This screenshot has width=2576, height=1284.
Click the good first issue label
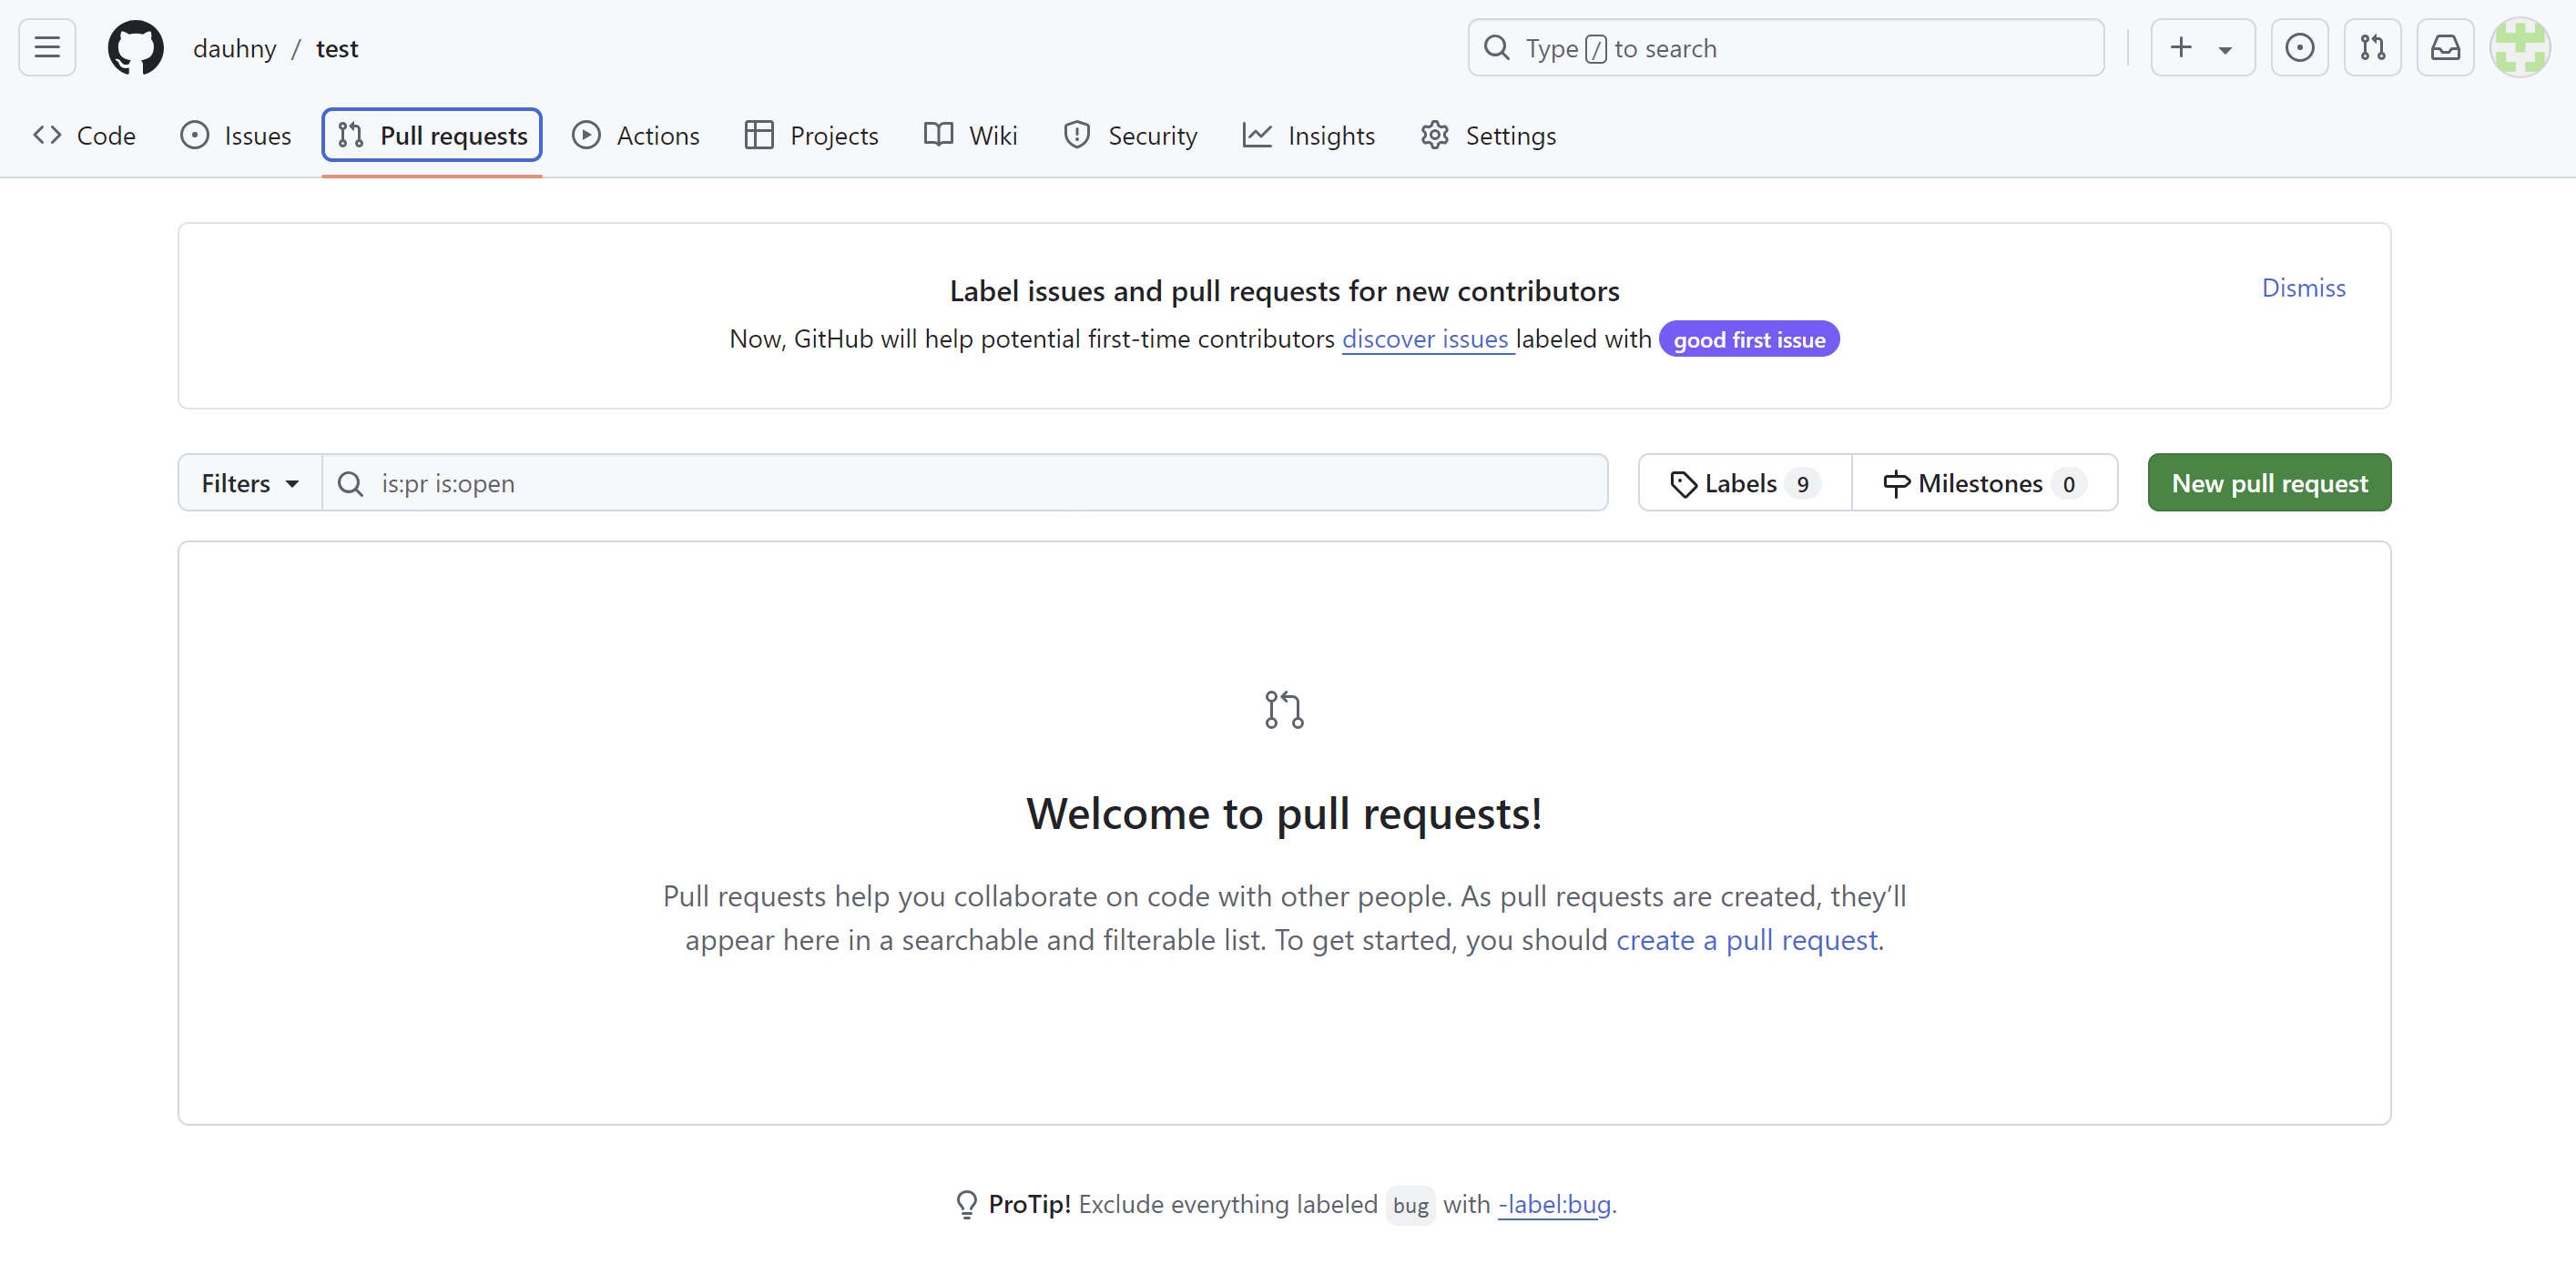[1749, 339]
